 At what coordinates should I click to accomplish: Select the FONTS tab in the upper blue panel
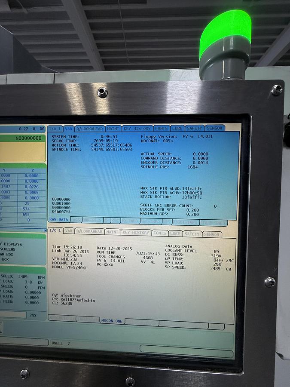[x=161, y=128]
